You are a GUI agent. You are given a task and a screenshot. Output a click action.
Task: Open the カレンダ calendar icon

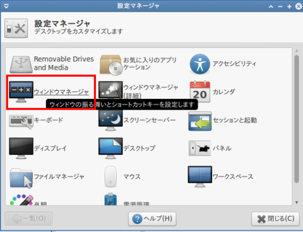pos(200,91)
